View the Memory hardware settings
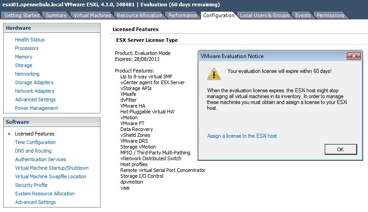This screenshot has width=368, height=212. click(23, 57)
